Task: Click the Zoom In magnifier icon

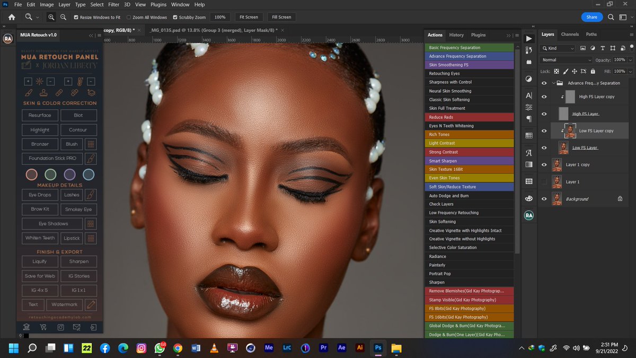Action: (x=51, y=17)
